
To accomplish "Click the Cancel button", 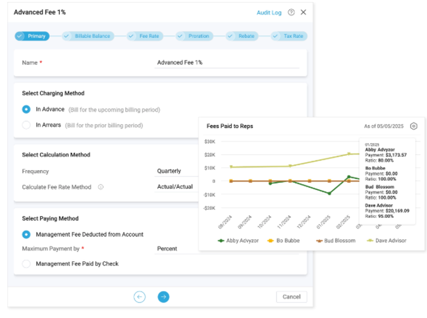I will [291, 297].
